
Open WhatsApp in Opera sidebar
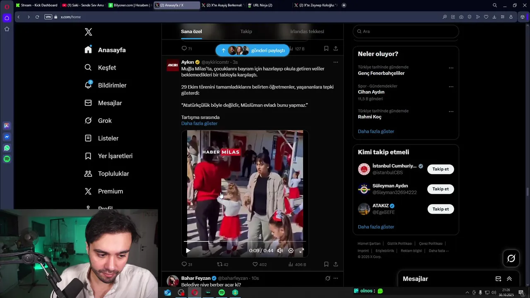coord(7,148)
